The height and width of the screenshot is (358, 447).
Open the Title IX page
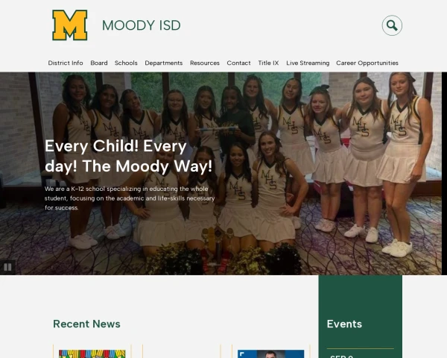tap(268, 63)
